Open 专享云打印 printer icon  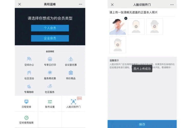pos(50,59)
